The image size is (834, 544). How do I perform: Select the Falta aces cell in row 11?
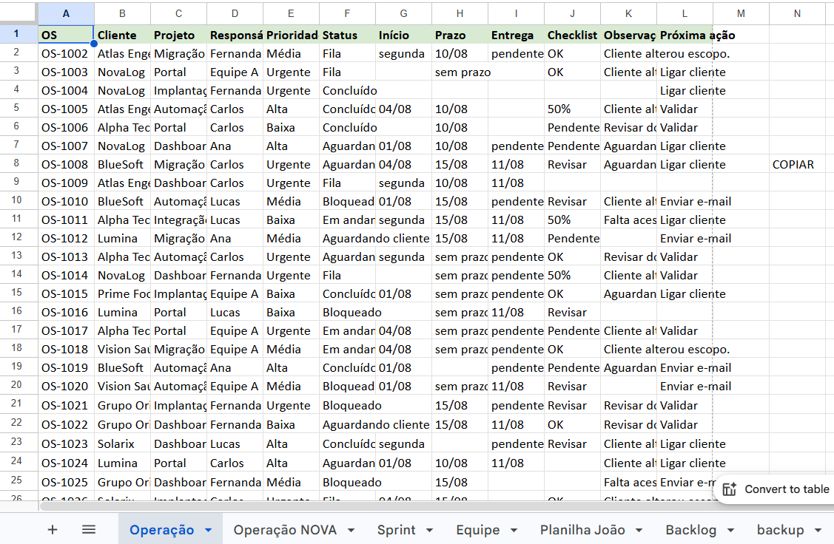pos(629,220)
